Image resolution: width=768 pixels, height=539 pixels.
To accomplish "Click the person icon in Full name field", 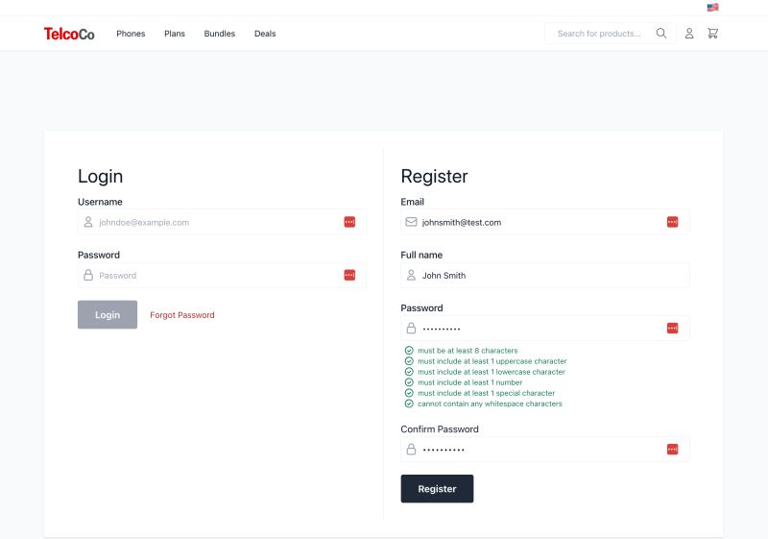I will coord(412,275).
